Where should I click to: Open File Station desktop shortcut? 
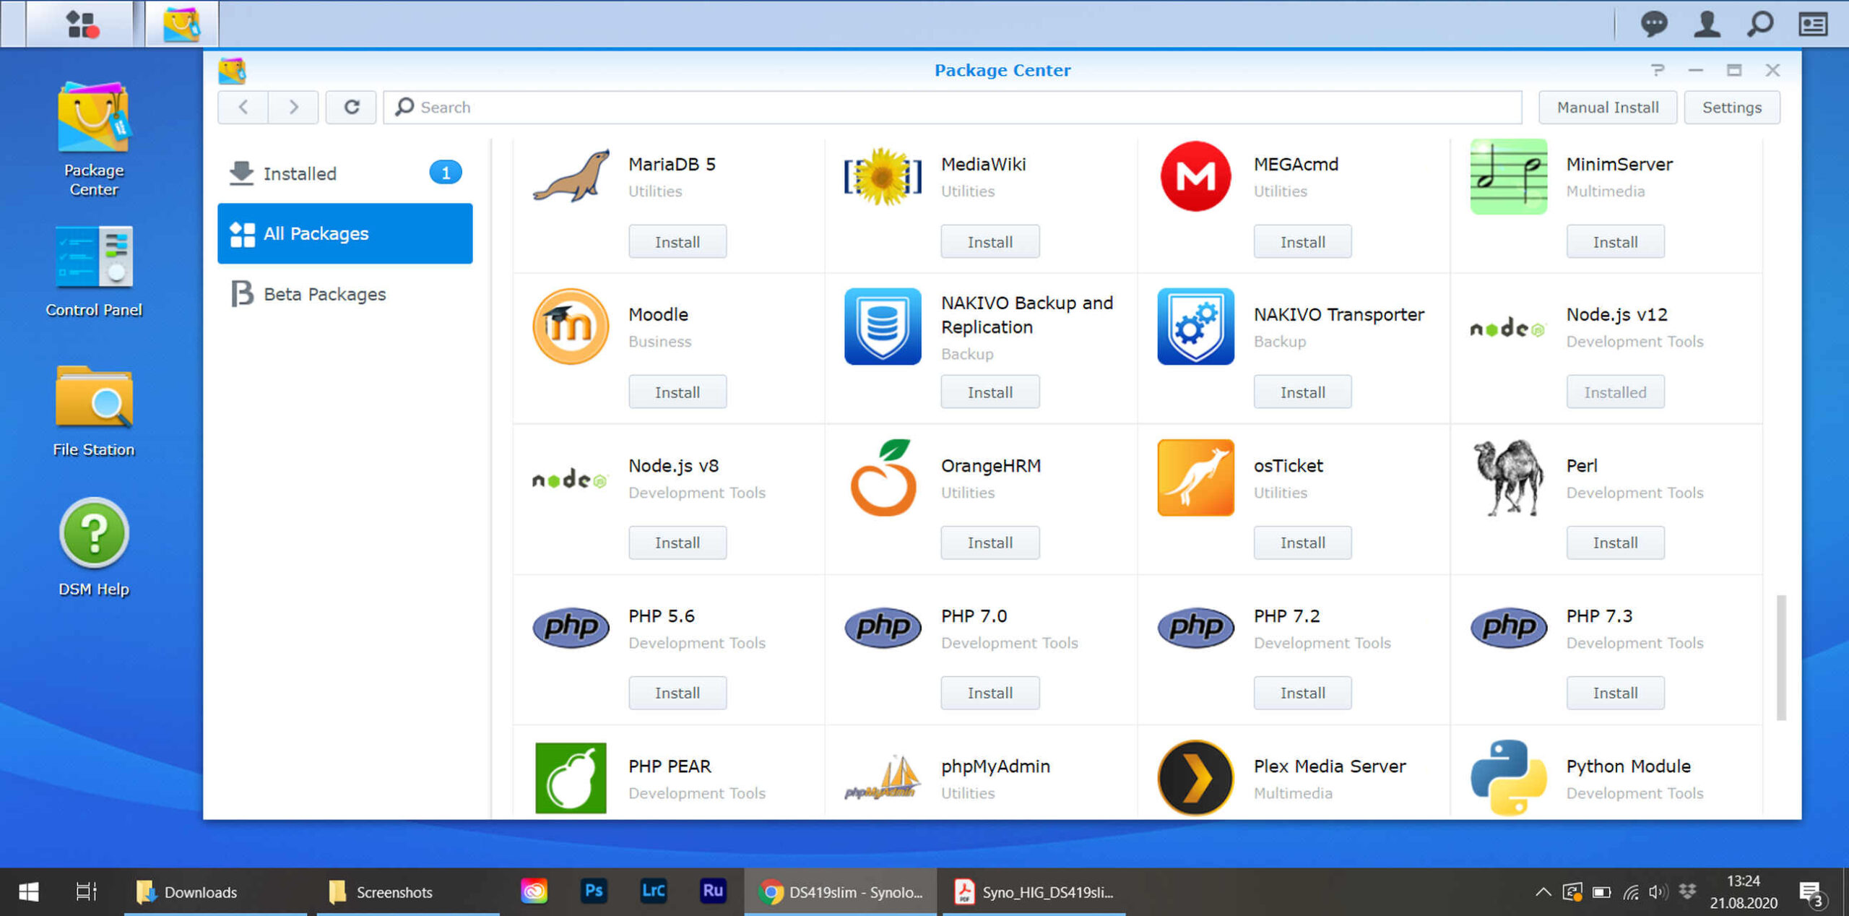94,410
